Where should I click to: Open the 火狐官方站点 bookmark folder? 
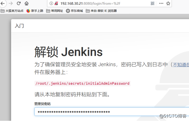click(x=12, y=11)
